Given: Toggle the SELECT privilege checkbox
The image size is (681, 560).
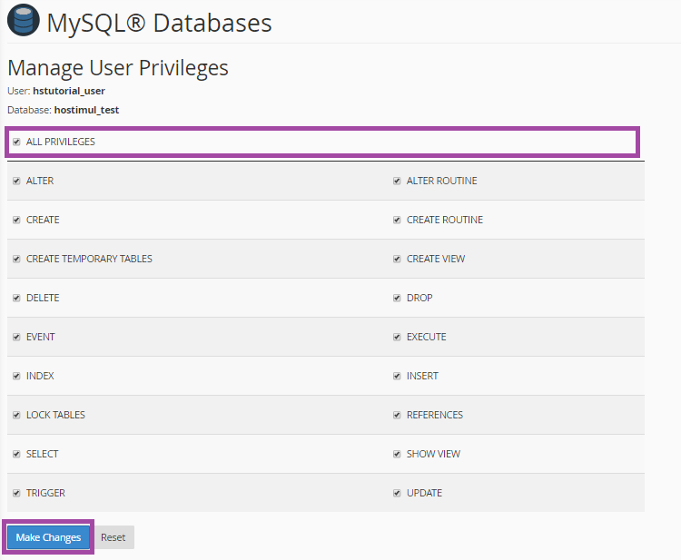Looking at the screenshot, I should (x=16, y=455).
